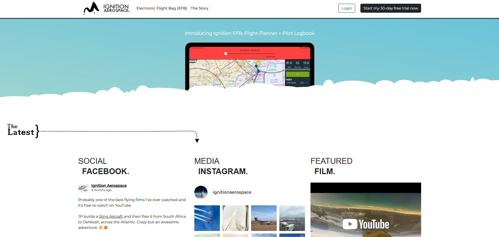Click the Ignition Aerospace Facebook avatar
This screenshot has width=499, height=237.
pos(83,188)
